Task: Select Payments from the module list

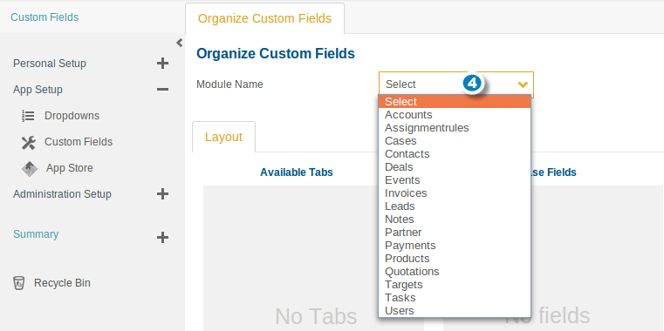Action: click(455, 246)
